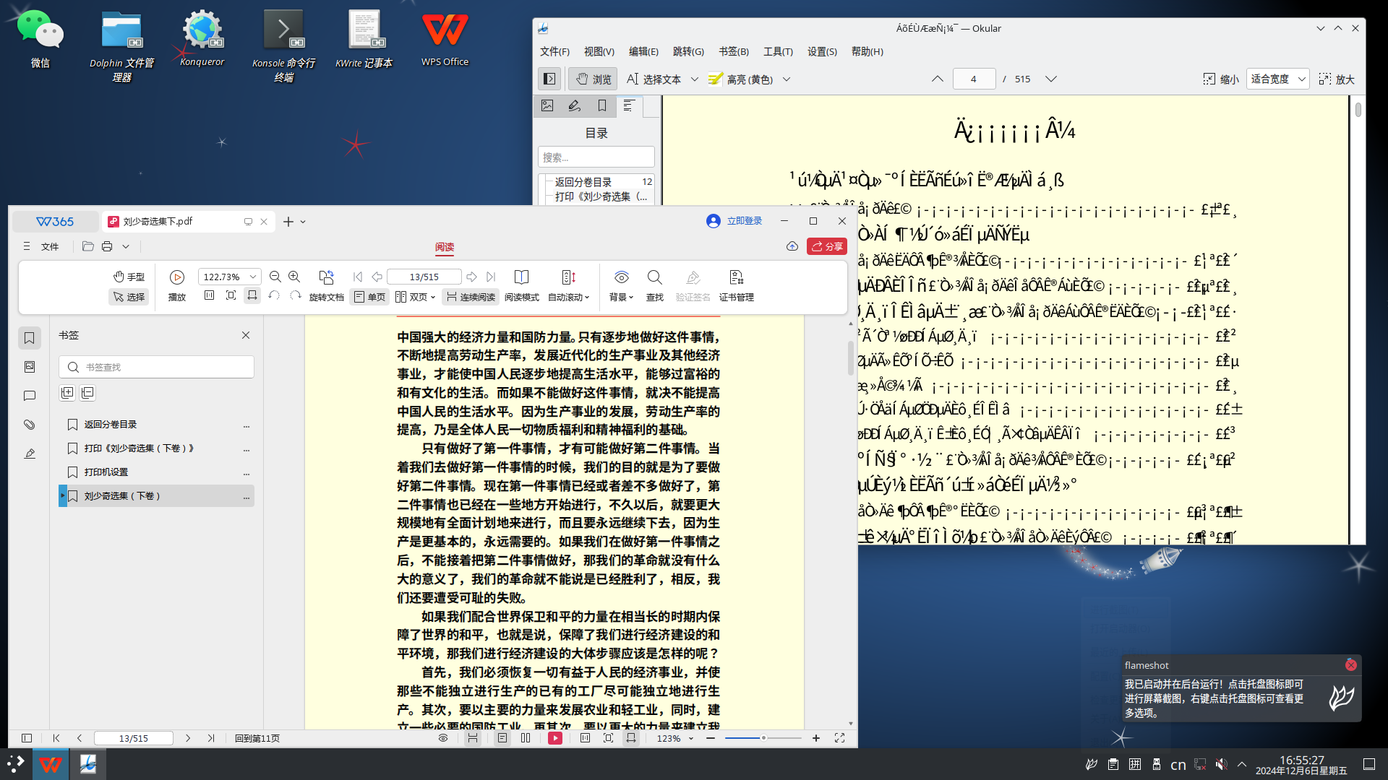The height and width of the screenshot is (780, 1388).
Task: Adjust WPS status bar zoom slider
Action: [x=763, y=738]
